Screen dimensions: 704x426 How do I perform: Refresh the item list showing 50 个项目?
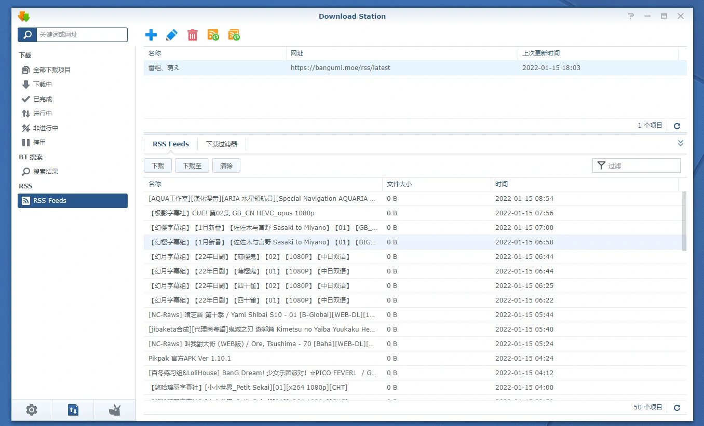pyautogui.click(x=677, y=408)
